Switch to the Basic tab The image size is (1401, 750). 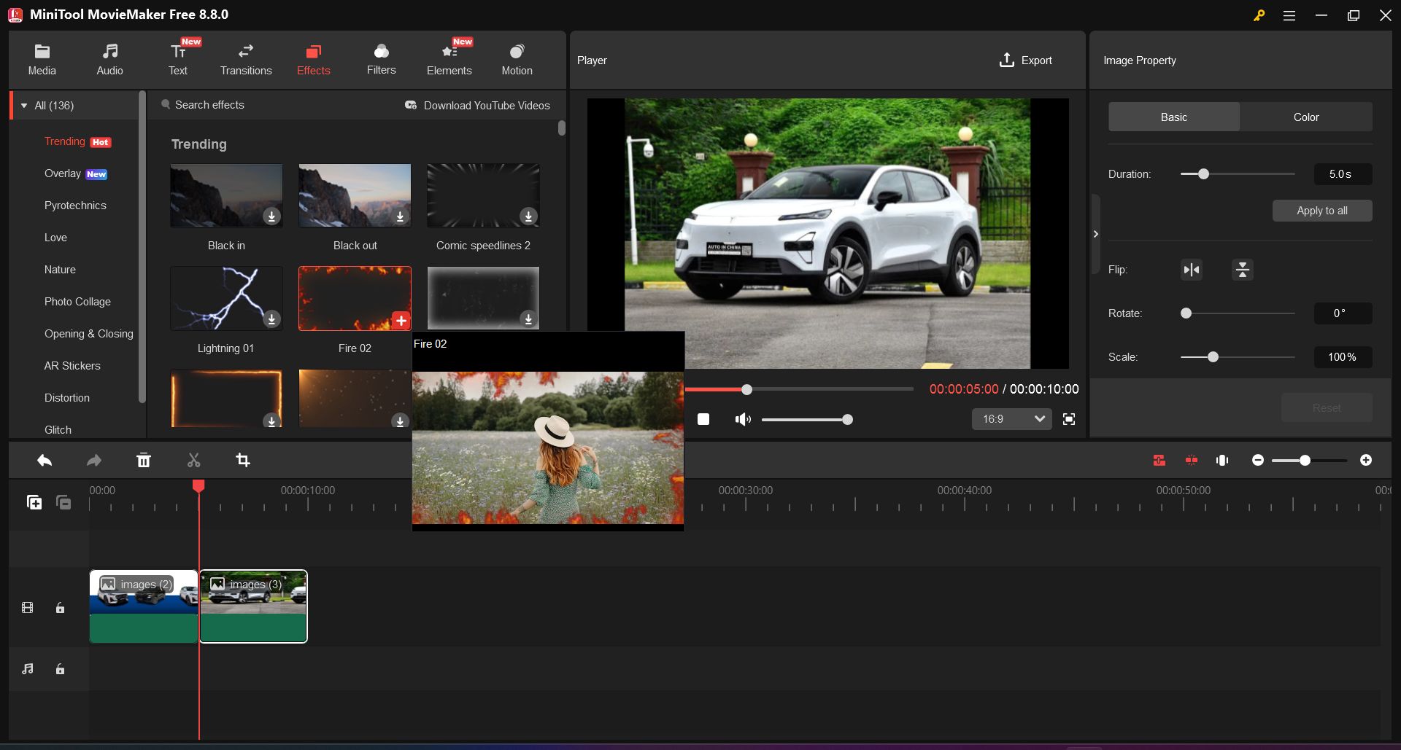(x=1174, y=117)
